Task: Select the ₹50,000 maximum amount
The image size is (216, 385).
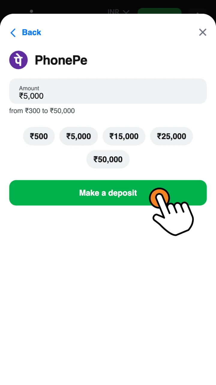Action: point(108,159)
